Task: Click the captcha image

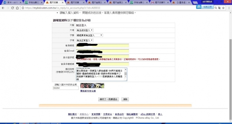Action: tap(92, 86)
